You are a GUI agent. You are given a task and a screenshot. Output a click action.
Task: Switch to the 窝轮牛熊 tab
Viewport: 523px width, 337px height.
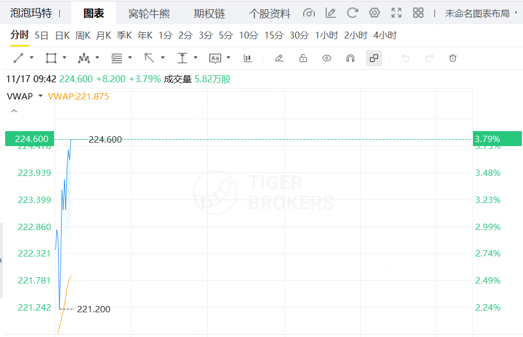[149, 14]
